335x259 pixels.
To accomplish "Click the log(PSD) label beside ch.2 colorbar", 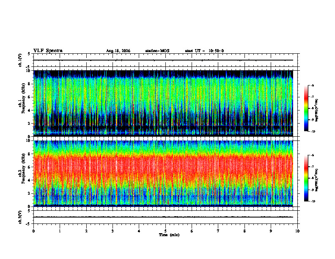I will pos(317,180).
